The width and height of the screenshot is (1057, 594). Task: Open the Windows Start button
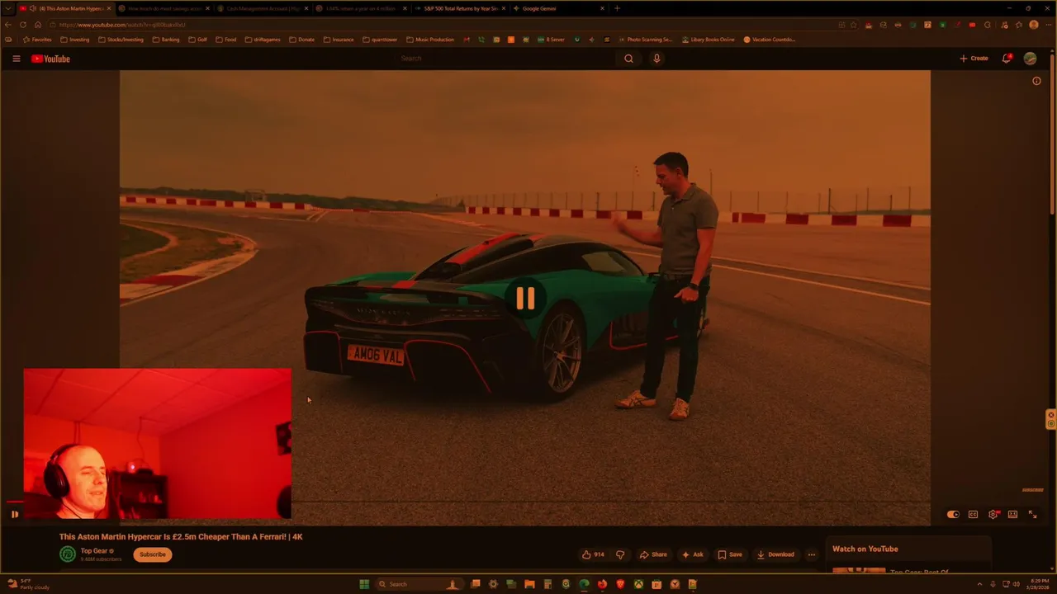[x=364, y=584]
